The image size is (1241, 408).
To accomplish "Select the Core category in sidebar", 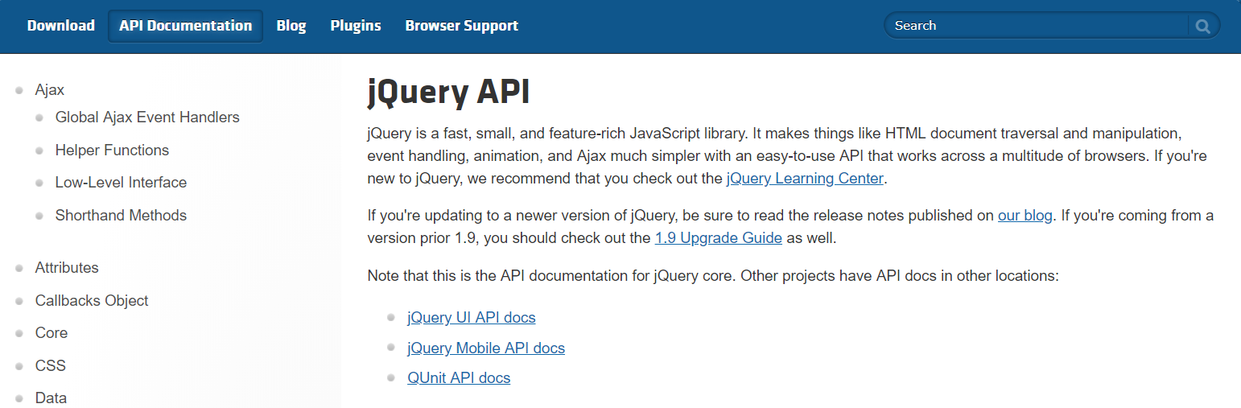I will (52, 333).
